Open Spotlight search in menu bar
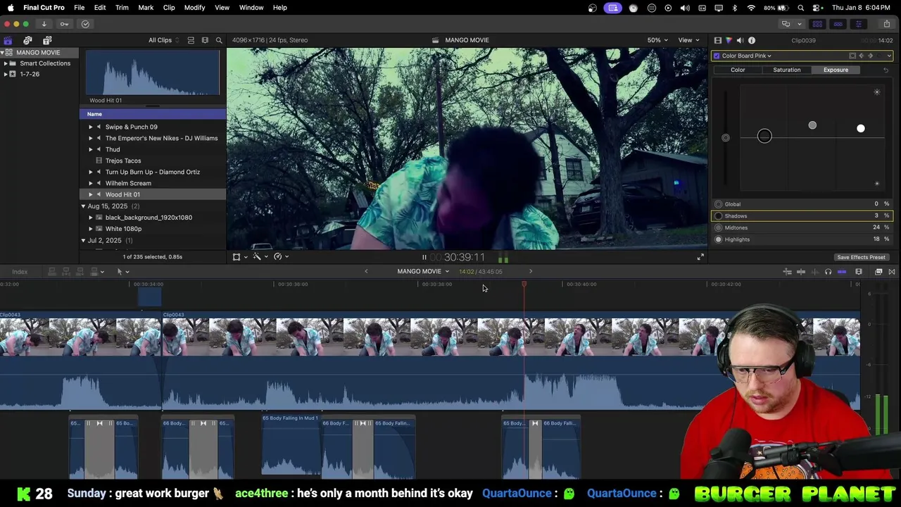 click(801, 8)
